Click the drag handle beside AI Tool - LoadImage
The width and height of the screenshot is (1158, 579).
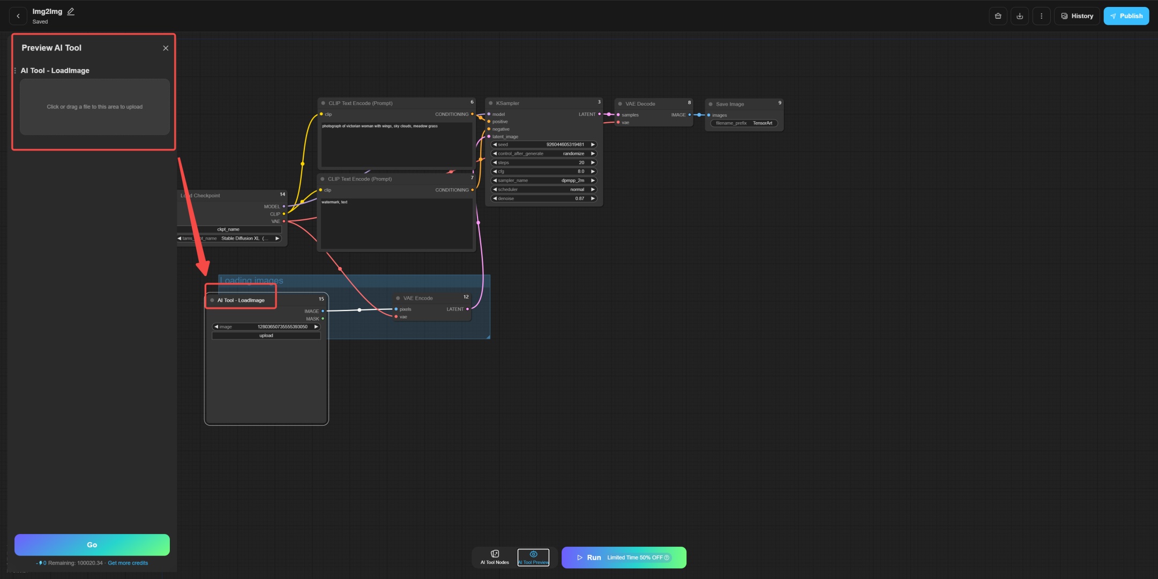15,71
